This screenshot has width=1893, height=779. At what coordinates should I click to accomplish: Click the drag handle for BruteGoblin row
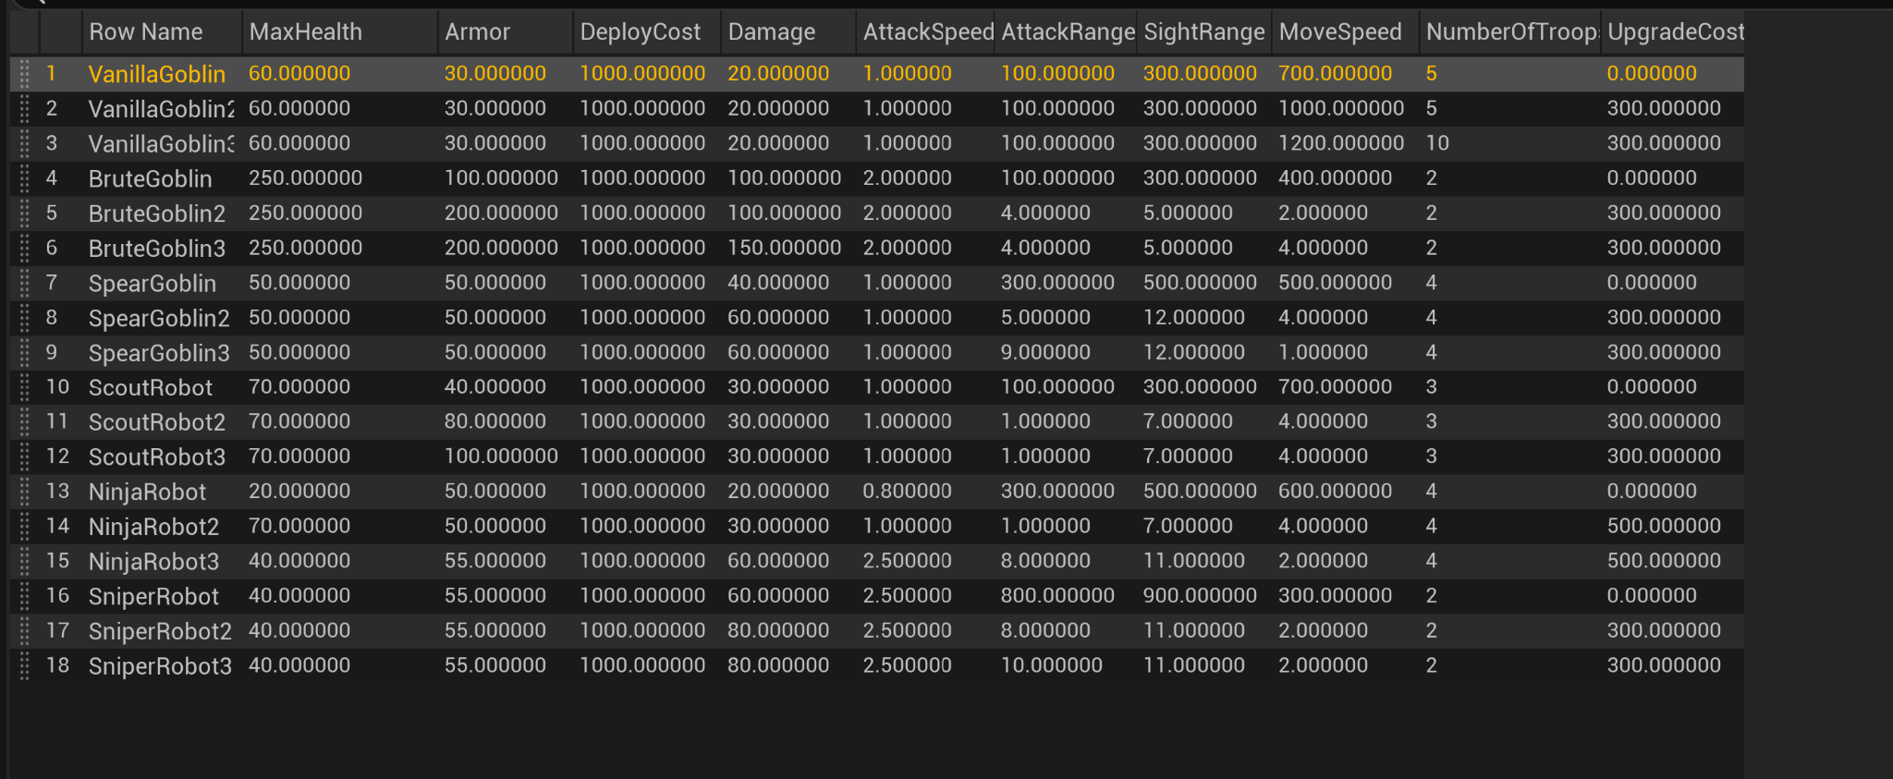pos(25,178)
